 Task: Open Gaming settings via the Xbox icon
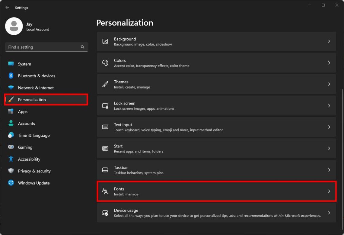click(x=11, y=147)
